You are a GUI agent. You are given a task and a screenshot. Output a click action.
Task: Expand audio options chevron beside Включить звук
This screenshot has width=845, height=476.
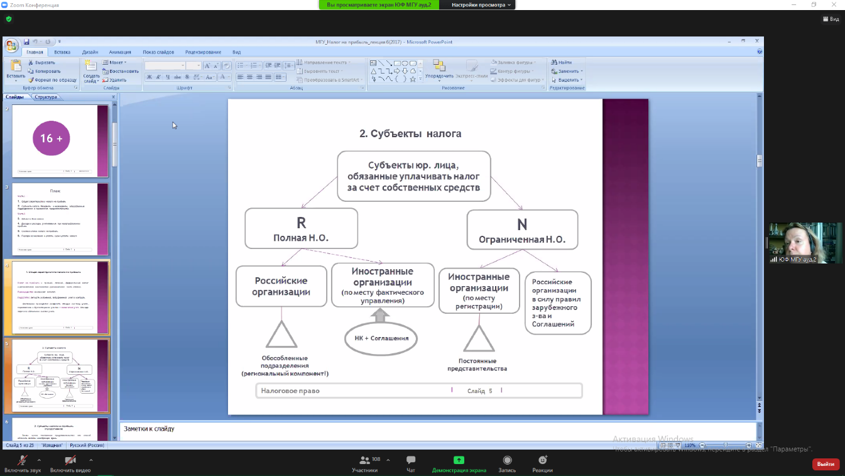(x=39, y=460)
